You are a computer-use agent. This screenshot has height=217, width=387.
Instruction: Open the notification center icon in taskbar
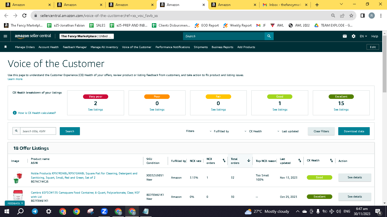point(378,211)
